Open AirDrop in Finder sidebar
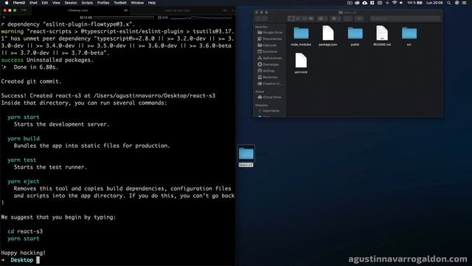This screenshot has height=266, width=472. pyautogui.click(x=266, y=71)
